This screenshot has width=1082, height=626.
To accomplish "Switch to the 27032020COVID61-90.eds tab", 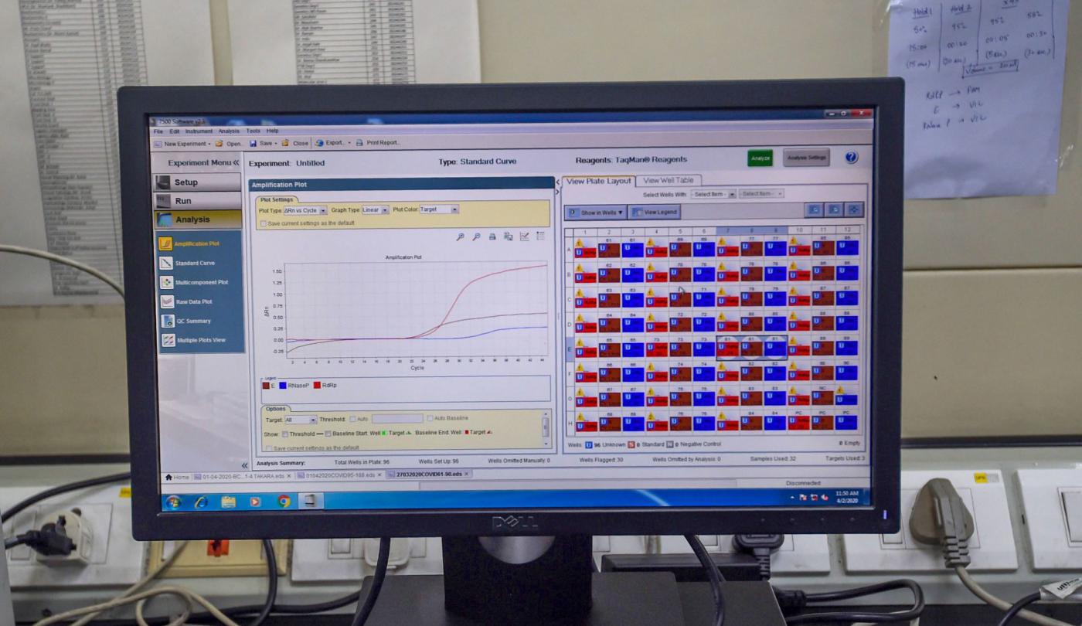I will click(x=428, y=475).
